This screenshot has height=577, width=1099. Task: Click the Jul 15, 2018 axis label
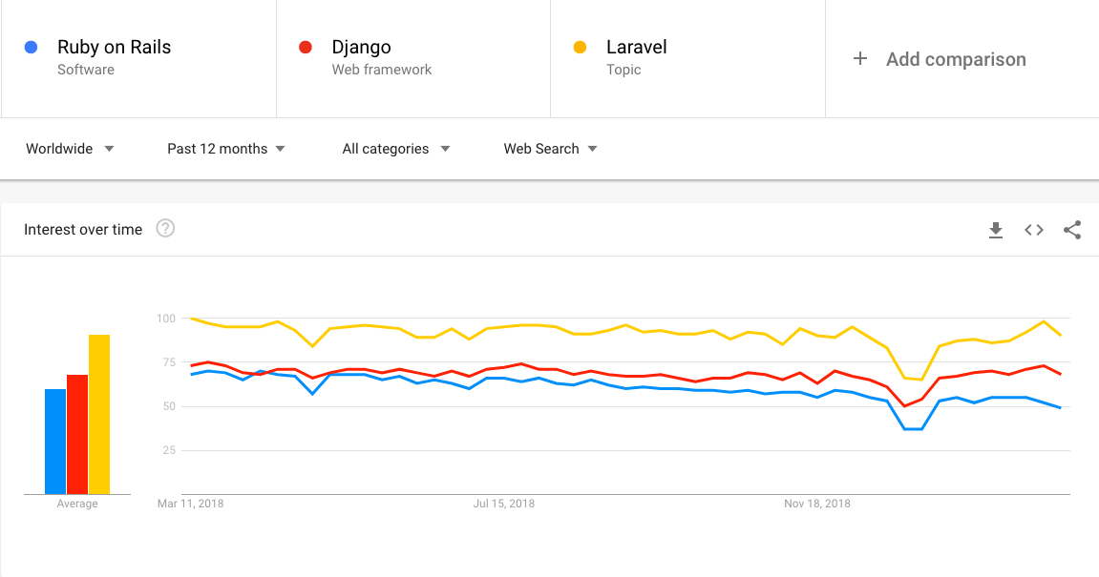(504, 504)
